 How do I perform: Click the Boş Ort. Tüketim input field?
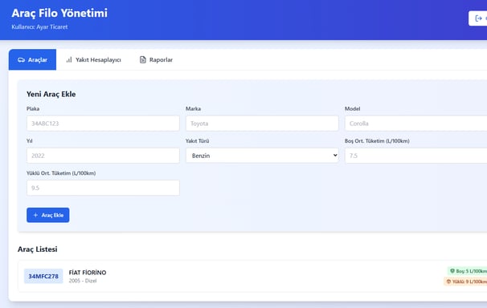[x=415, y=156]
